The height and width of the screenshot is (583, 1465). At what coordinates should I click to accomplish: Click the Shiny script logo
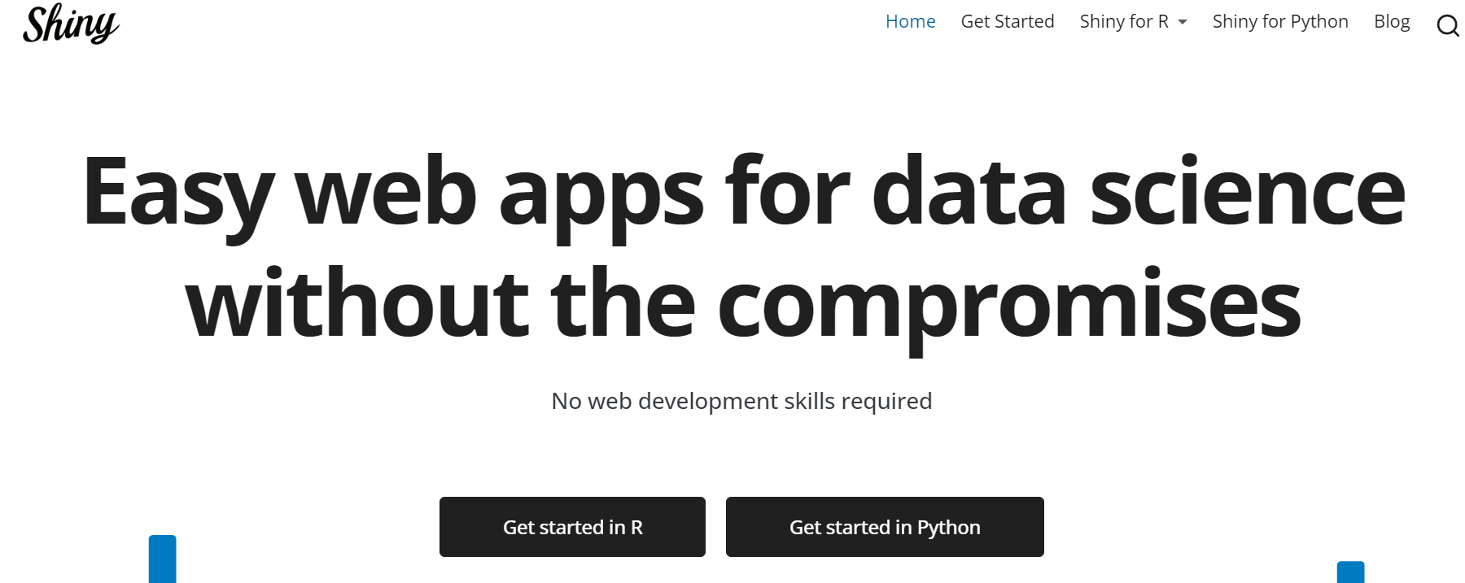71,24
